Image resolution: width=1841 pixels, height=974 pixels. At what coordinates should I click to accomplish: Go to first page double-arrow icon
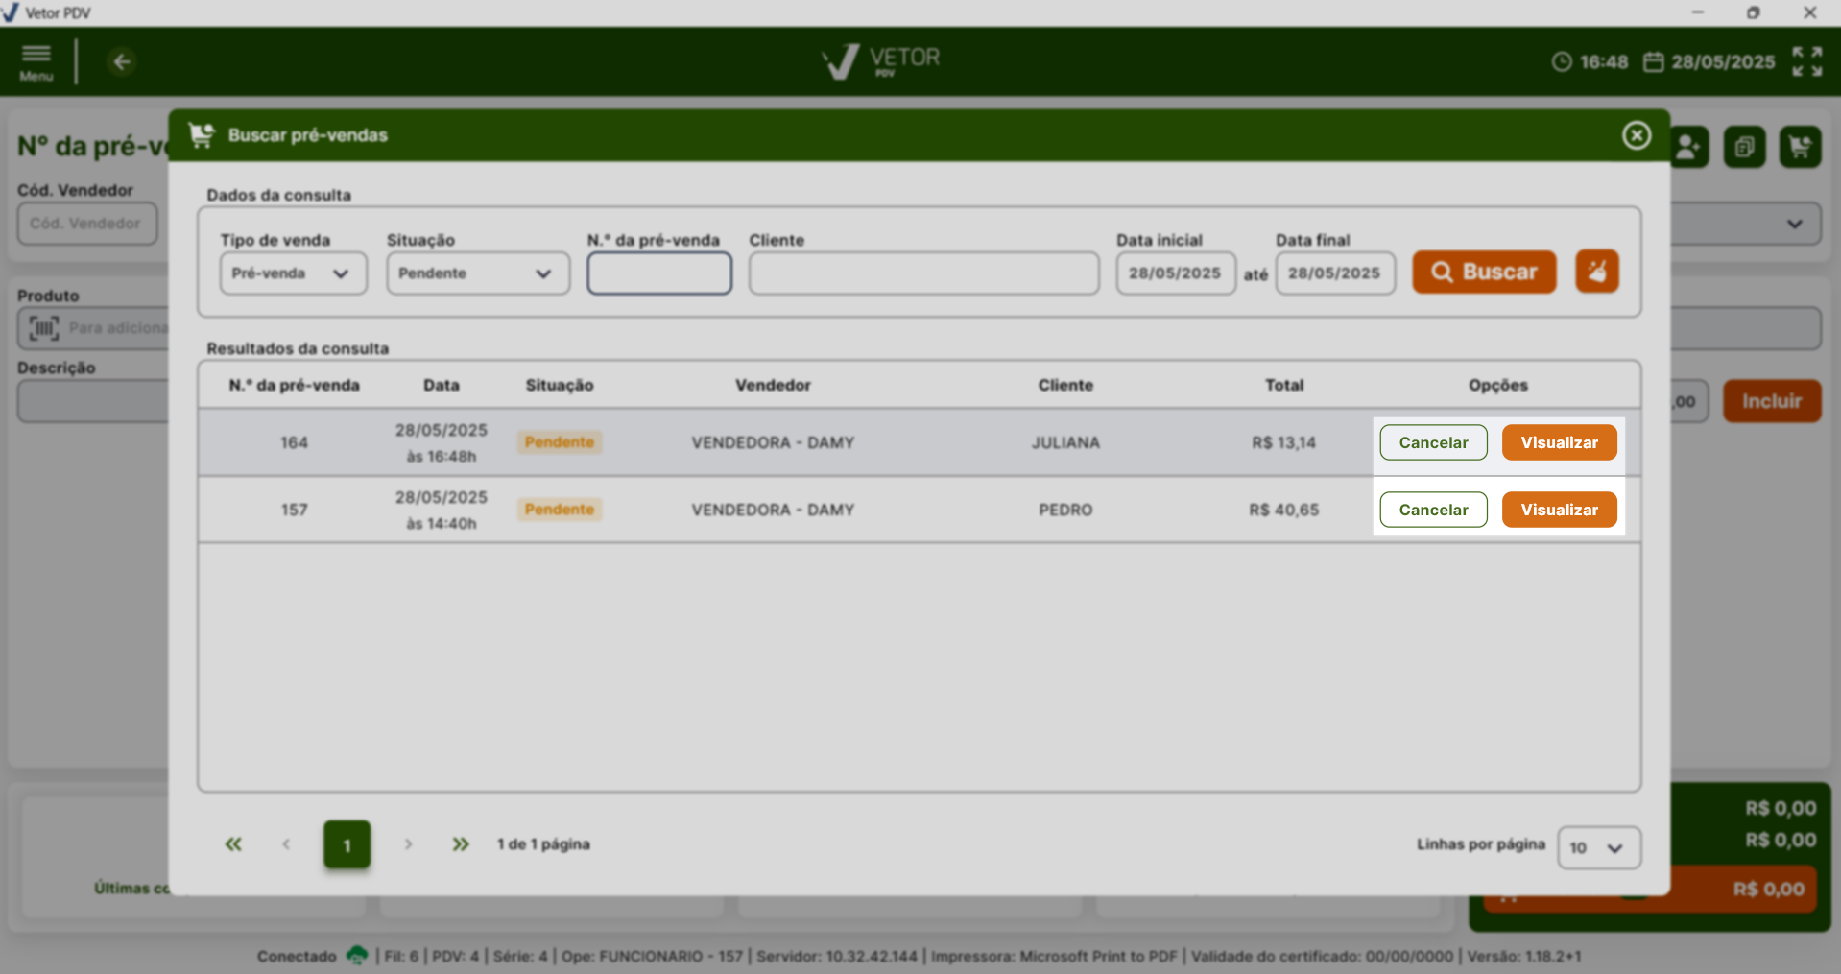(x=233, y=844)
